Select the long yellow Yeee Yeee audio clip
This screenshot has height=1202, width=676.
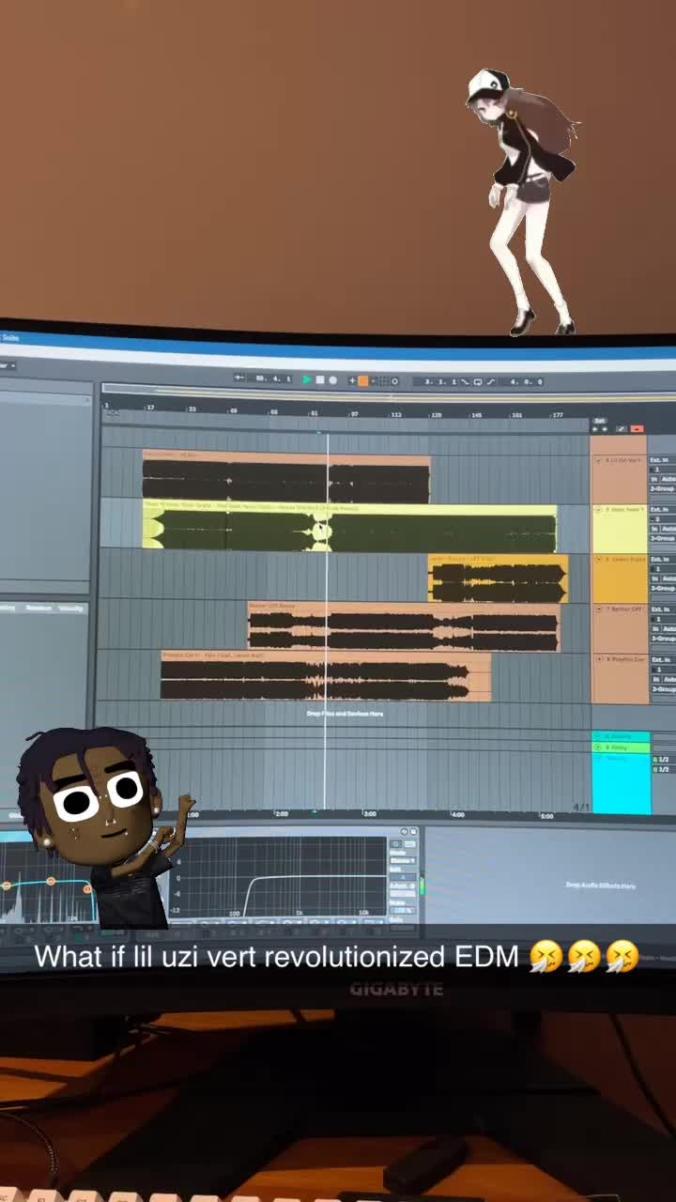349,527
